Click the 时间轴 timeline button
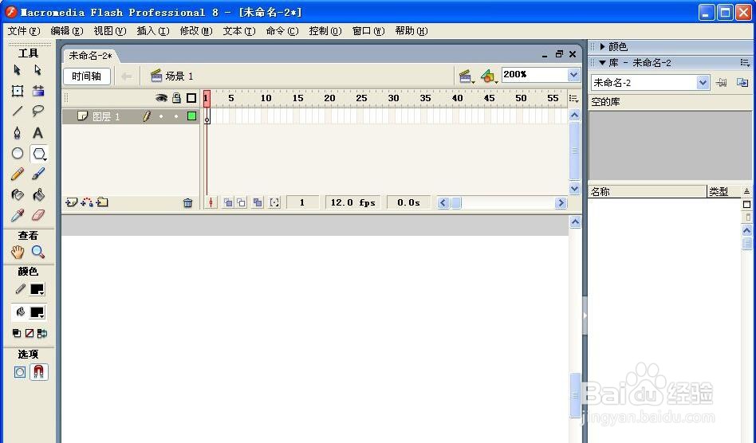The height and width of the screenshot is (443, 756). tap(87, 76)
